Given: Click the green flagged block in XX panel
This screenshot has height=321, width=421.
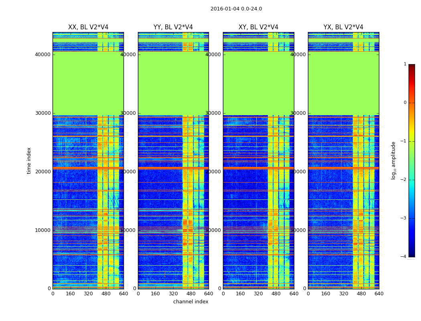Looking at the screenshot, I should coord(88,83).
